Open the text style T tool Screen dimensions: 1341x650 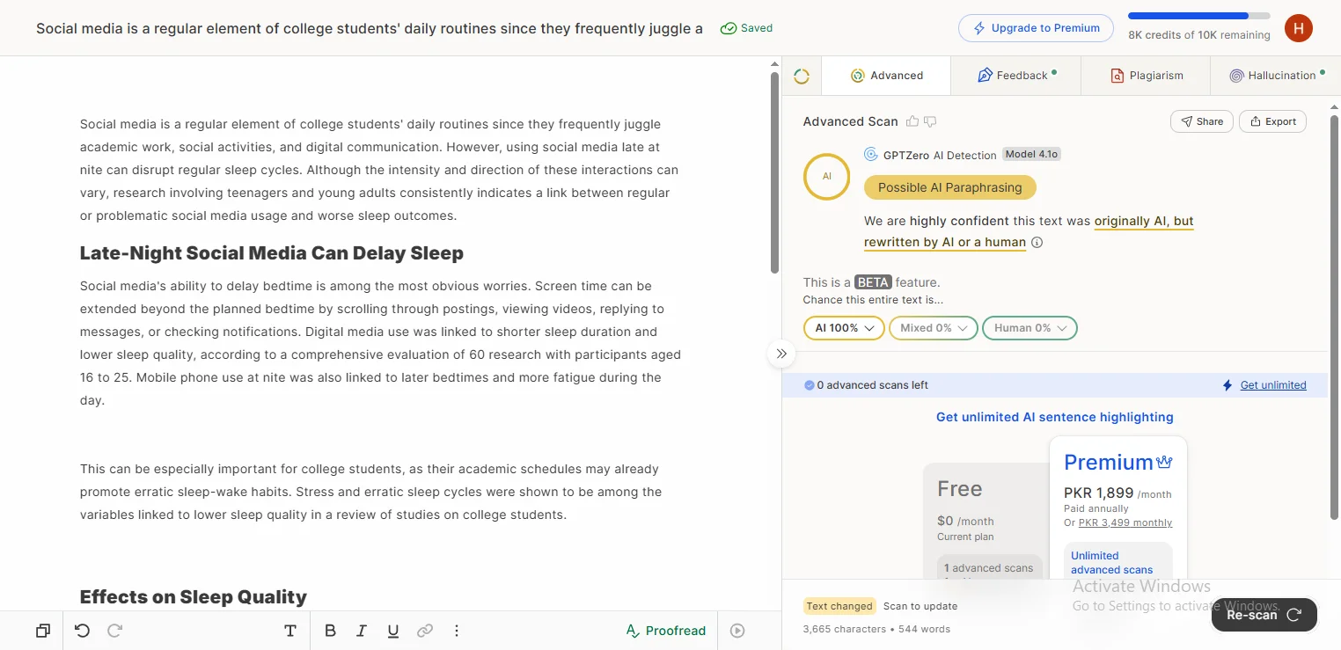point(290,631)
